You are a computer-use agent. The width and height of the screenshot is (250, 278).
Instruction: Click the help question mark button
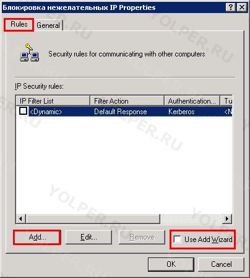[x=231, y=7]
